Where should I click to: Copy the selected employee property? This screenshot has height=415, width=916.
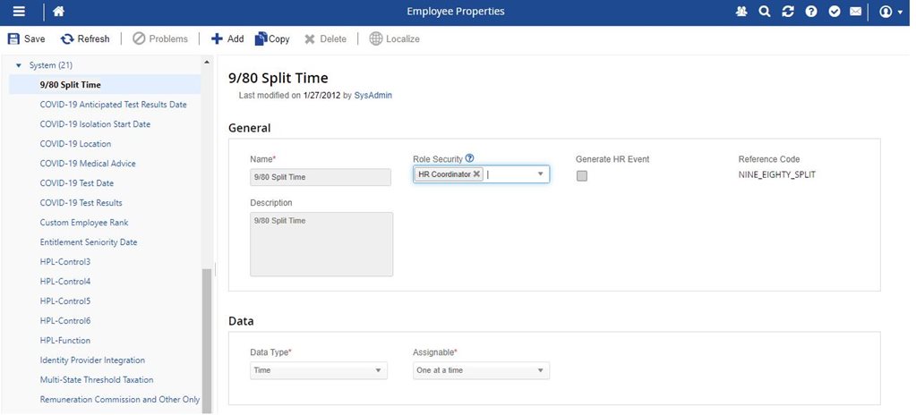272,39
